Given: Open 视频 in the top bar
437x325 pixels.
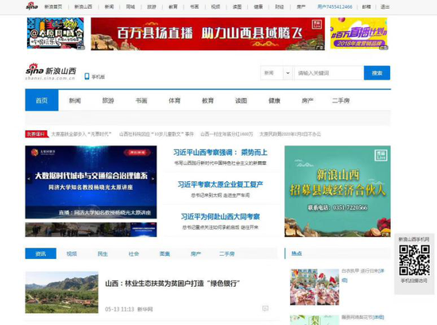Looking at the screenshot, I should [x=215, y=6].
